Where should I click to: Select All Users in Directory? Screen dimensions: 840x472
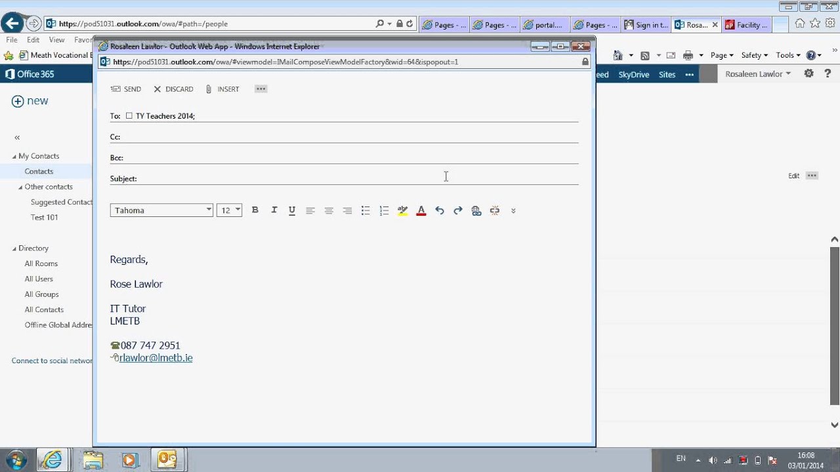39,279
